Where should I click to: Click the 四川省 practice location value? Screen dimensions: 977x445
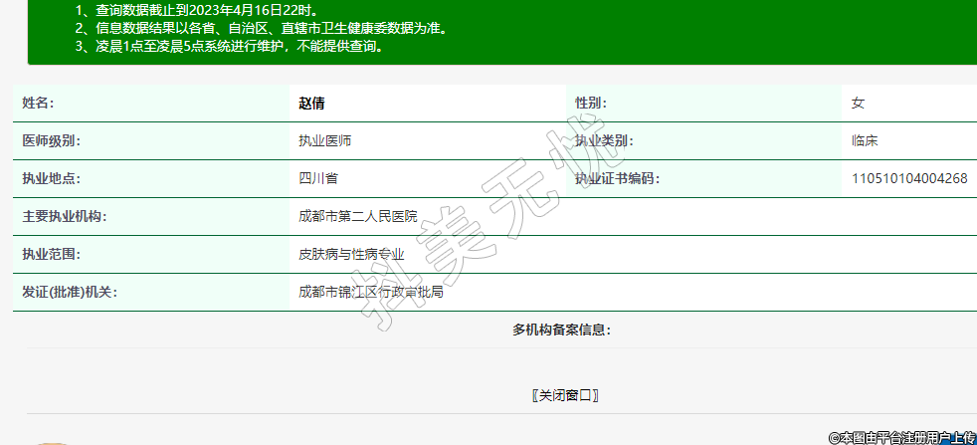(x=318, y=179)
